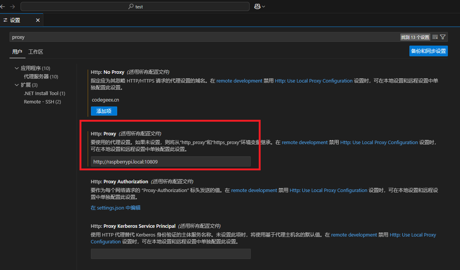The height and width of the screenshot is (270, 460).
Task: Close the 设置 tab with X
Action: coord(38,20)
